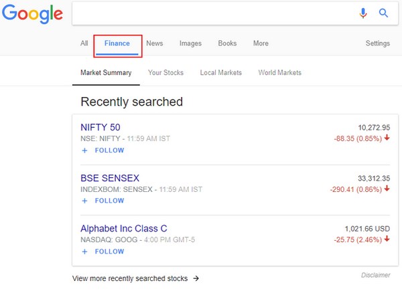The width and height of the screenshot is (402, 301).
Task: Click the plus icon to follow BSE SENSEX
Action: [84, 201]
